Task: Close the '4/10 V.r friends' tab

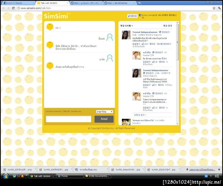Action: (x=34, y=3)
